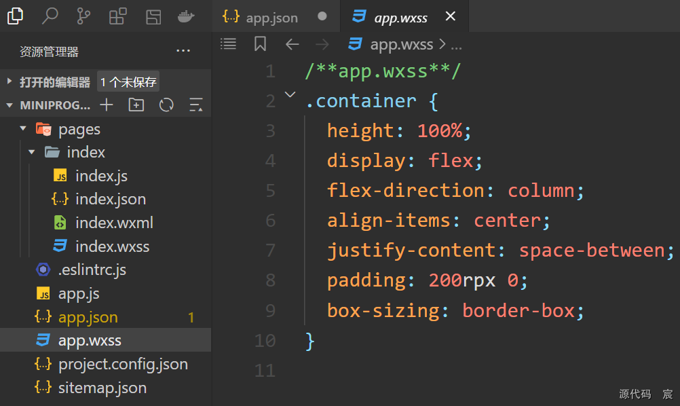Click the 资源管理器 panel title

(49, 52)
